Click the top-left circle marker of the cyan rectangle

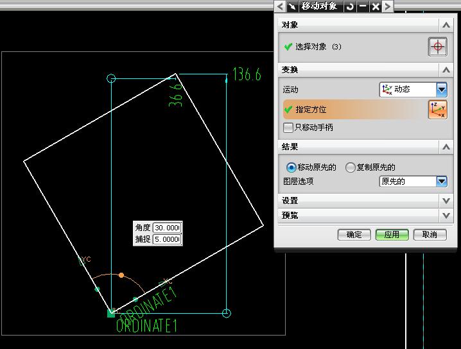click(111, 78)
